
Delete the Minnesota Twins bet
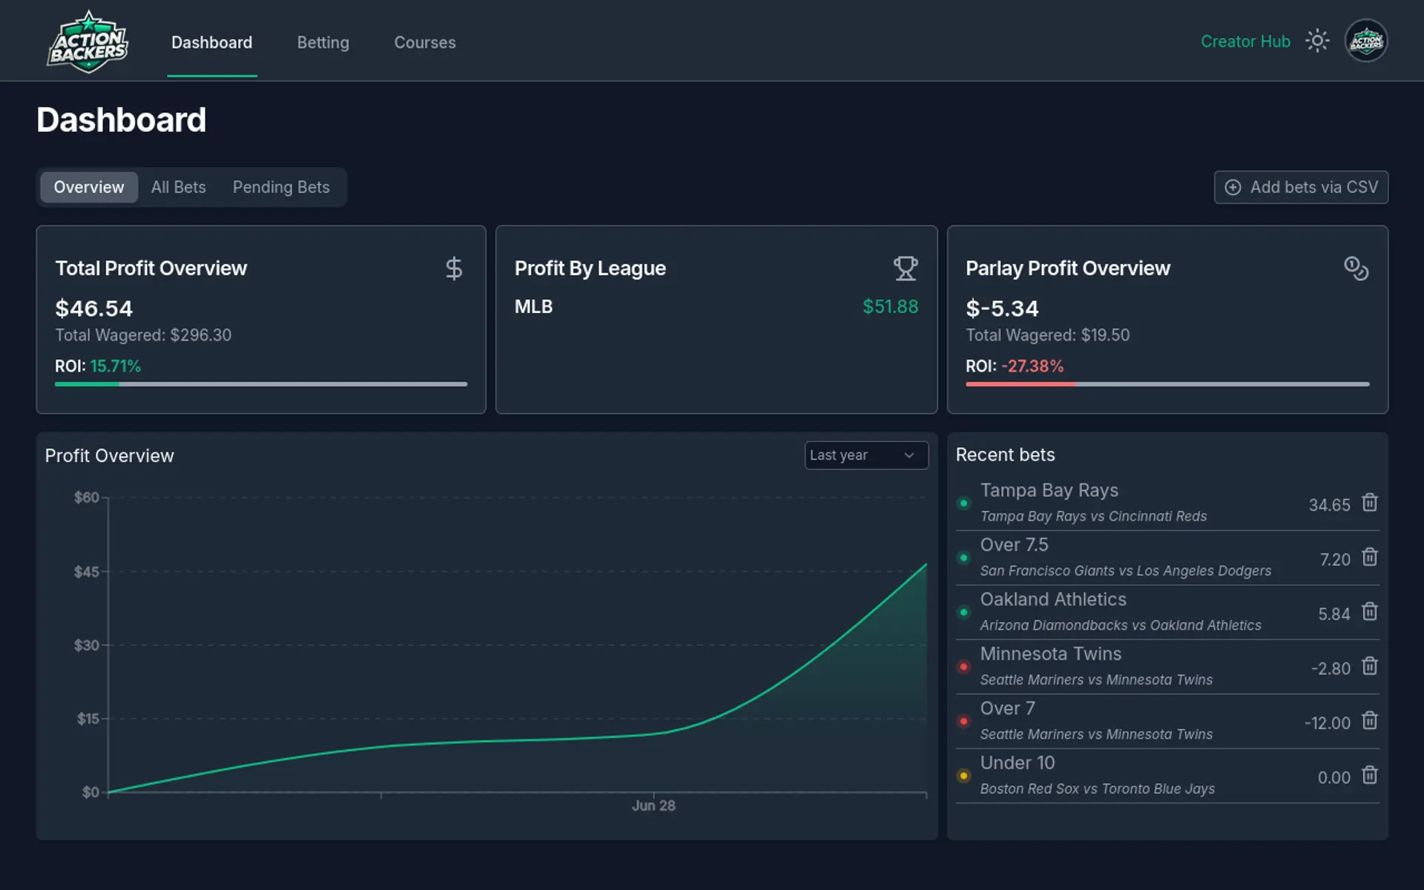tap(1370, 667)
